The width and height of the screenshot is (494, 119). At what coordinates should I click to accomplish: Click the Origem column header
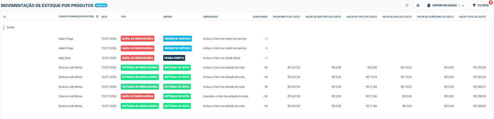[167, 17]
